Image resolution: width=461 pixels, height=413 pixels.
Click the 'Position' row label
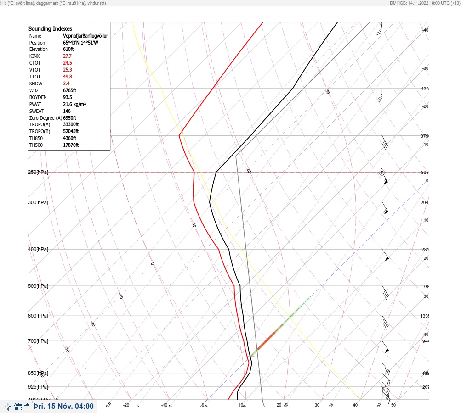click(37, 43)
